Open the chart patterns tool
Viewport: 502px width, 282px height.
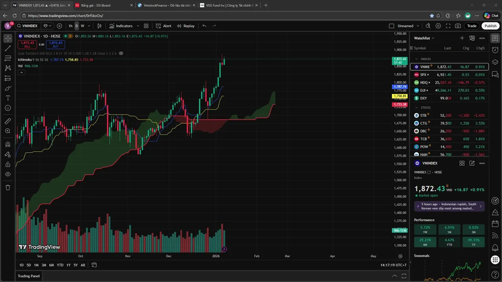(8, 68)
